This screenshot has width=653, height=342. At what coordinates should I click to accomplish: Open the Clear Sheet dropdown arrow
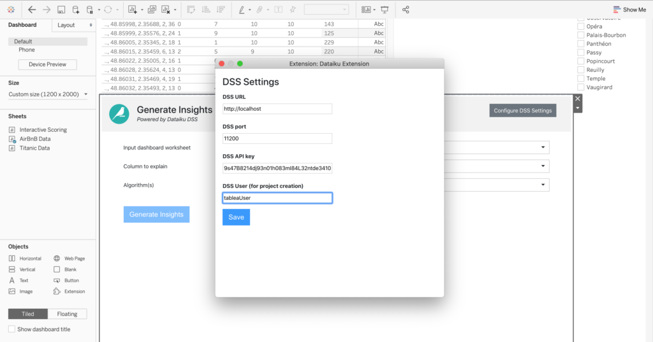(175, 10)
